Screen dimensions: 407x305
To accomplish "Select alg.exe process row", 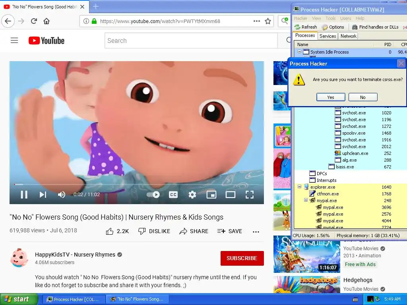I will click(351, 160).
